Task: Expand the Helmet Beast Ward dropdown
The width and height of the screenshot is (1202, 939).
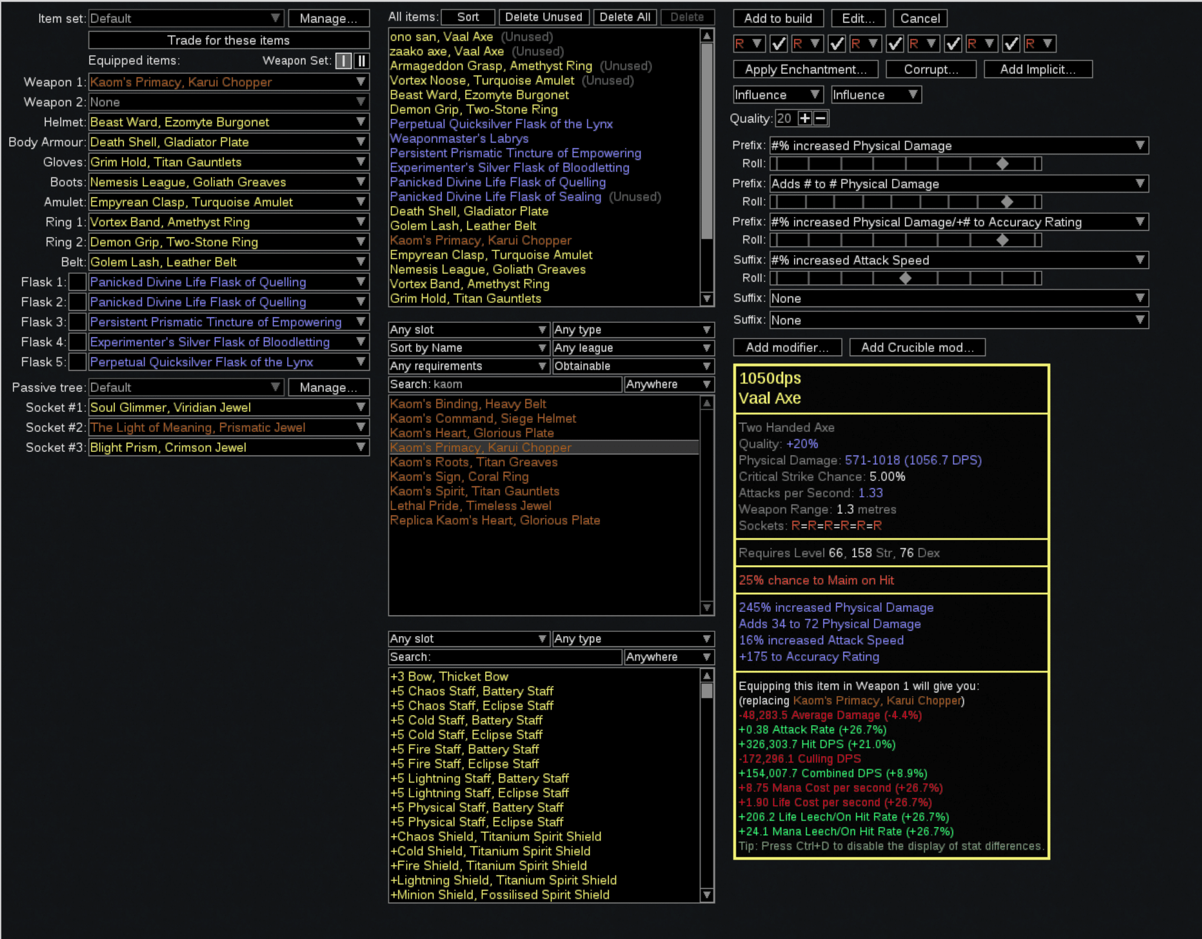Action: click(x=229, y=122)
